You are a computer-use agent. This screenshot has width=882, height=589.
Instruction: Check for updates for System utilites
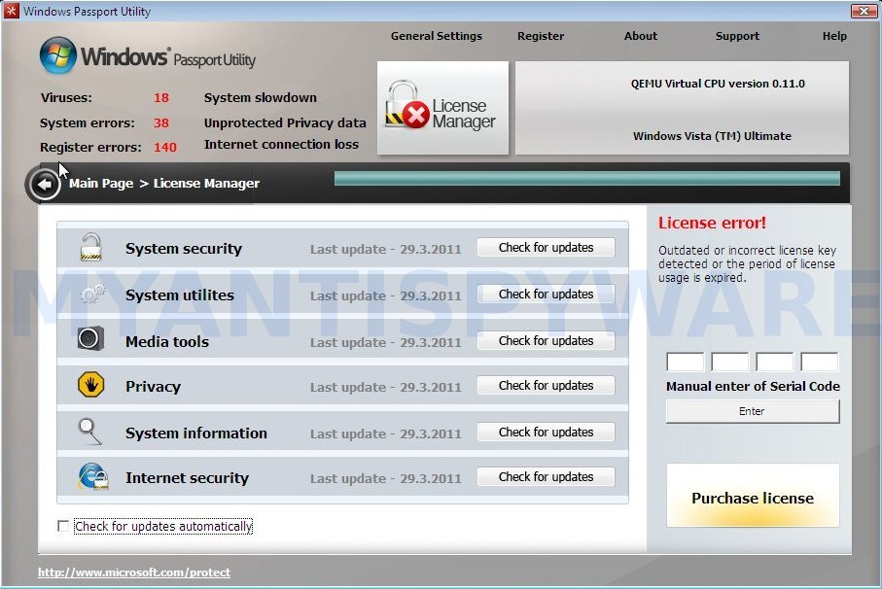click(x=546, y=294)
